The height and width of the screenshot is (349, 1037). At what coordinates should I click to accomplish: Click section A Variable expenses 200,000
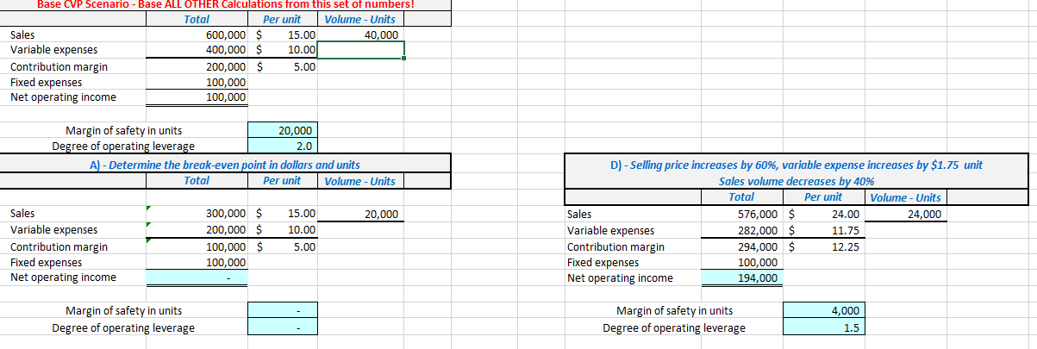[197, 230]
